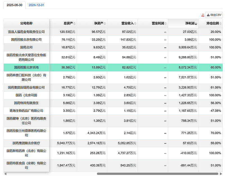Select 国药集团国瑞药业有限公司 row name
Image resolution: width=225 pixels, height=176 pixels.
[26, 87]
